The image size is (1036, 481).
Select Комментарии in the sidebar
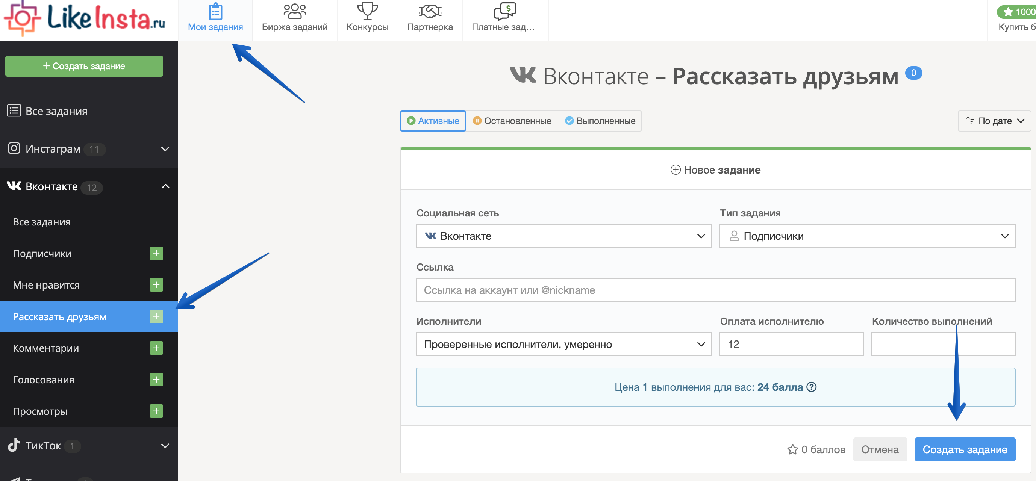(45, 348)
